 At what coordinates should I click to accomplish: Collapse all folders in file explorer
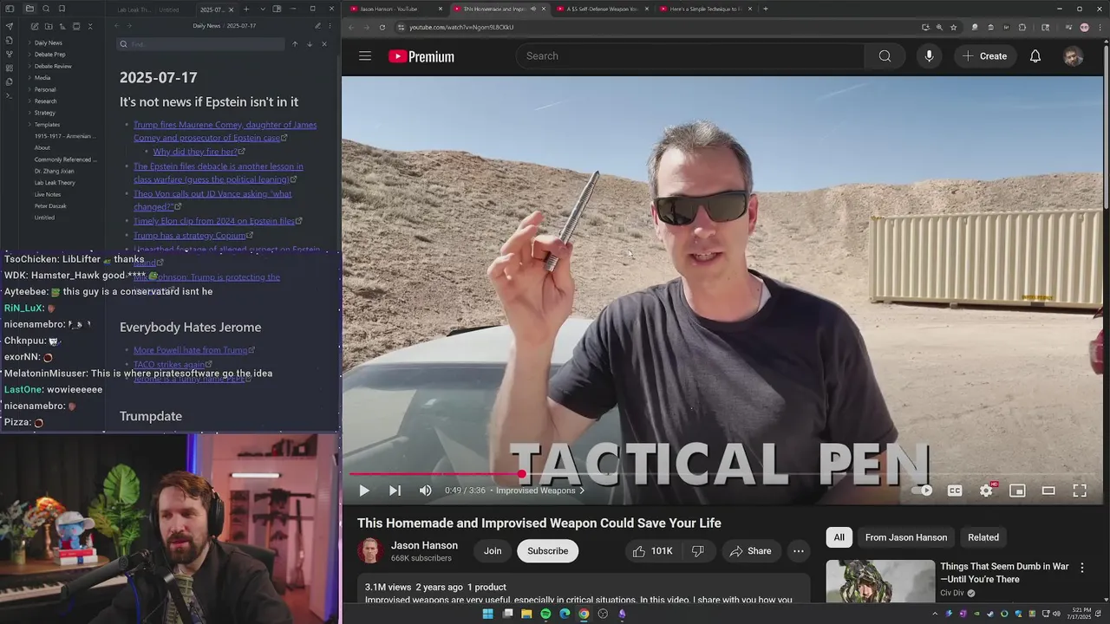89,27
